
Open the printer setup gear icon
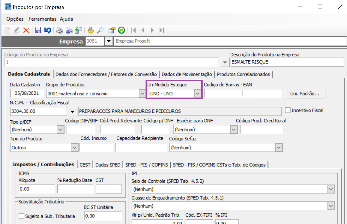point(69,30)
